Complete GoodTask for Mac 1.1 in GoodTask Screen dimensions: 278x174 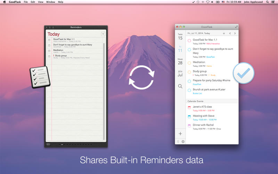(189, 40)
